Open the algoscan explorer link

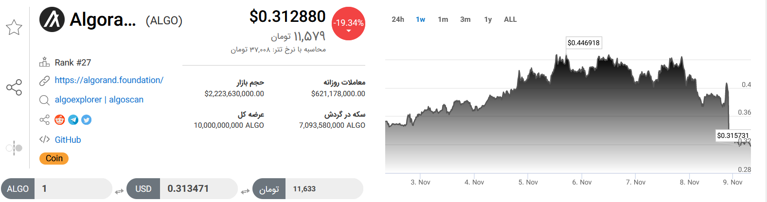point(126,100)
